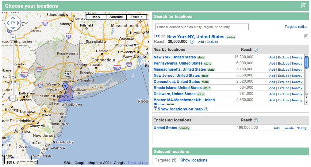Image resolution: width=311 pixels, height=167 pixels.
Task: Open help for New York metro reach
Action: (x=192, y=42)
